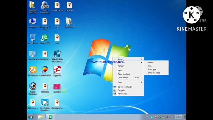Screen dimensions: 213x120
Task: Choose Paste shortcut from the context menu
Action: point(128,74)
